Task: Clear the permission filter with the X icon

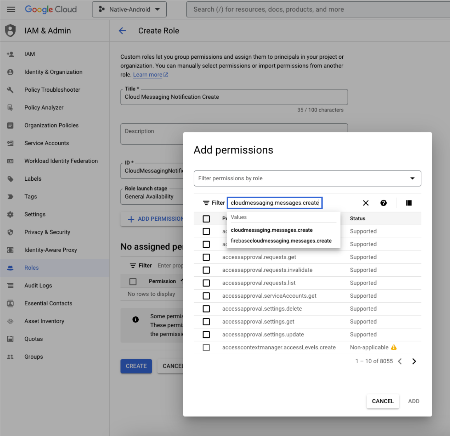Action: click(366, 203)
